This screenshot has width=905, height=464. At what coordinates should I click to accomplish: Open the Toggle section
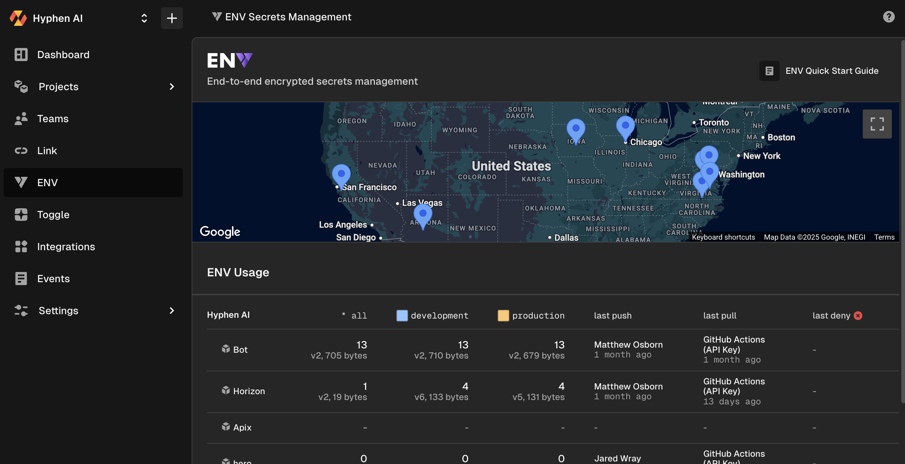[x=93, y=215]
